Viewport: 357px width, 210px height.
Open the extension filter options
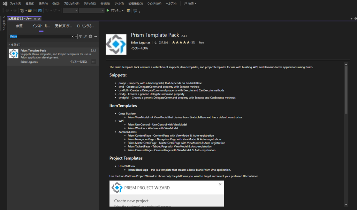point(81,37)
